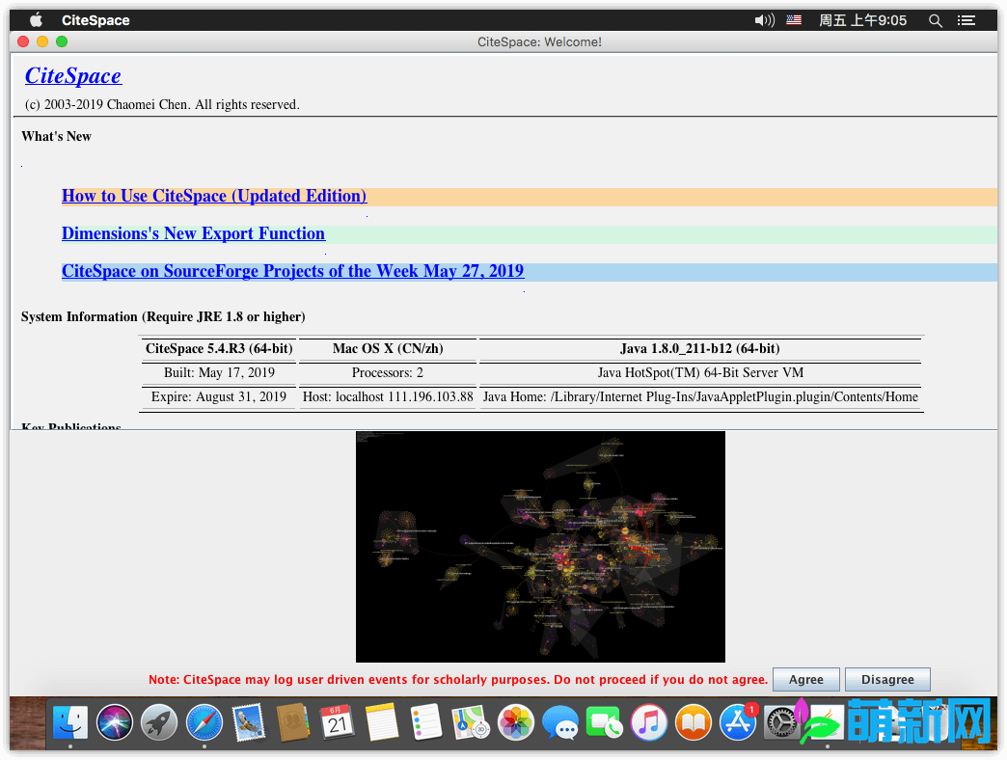Open the CiteSpace application menu
This screenshot has width=1007, height=760.
click(95, 20)
